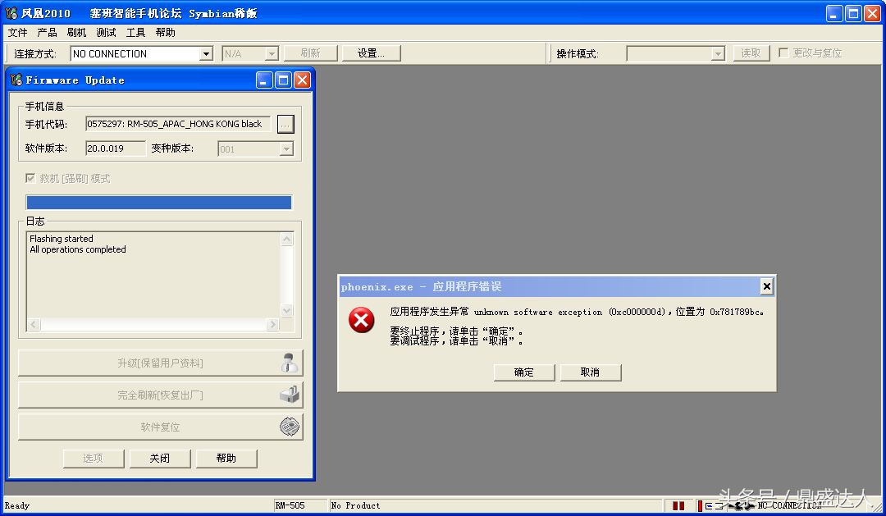This screenshot has width=886, height=516.
Task: Click the browse button beside the 手机代码 field
Action: pyautogui.click(x=286, y=124)
